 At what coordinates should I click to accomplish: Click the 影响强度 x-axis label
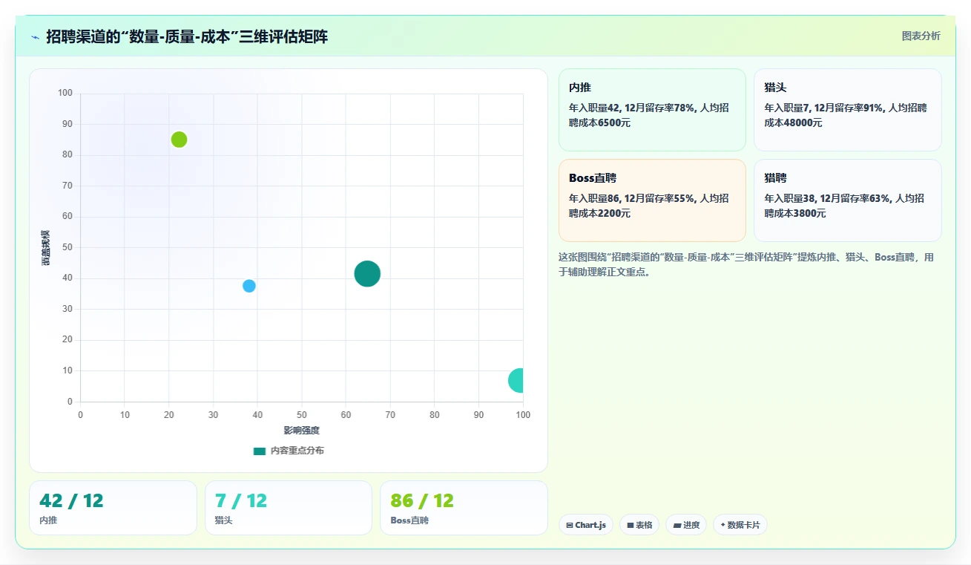click(x=301, y=431)
